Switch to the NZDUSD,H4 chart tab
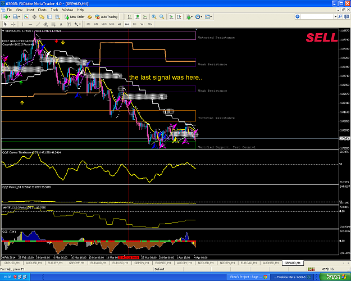This screenshot has height=281, width=351. (x=206, y=263)
